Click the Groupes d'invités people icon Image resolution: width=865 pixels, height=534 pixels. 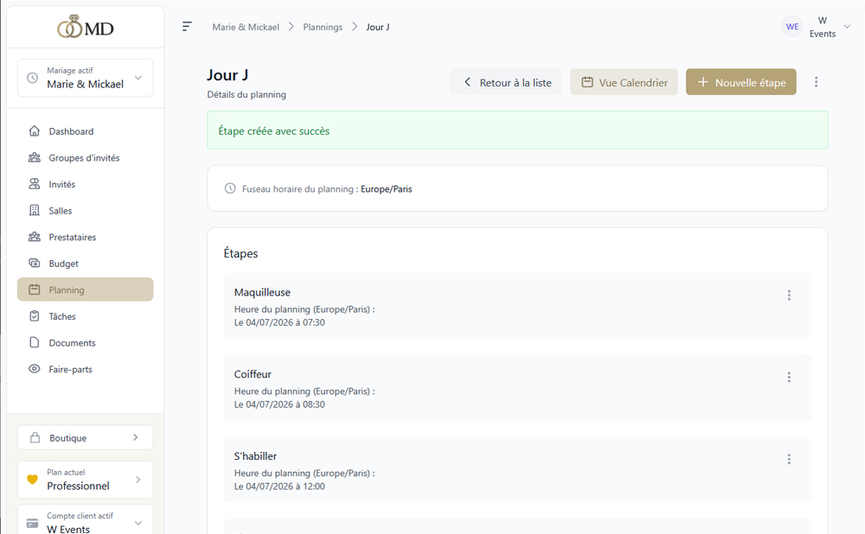tap(35, 157)
